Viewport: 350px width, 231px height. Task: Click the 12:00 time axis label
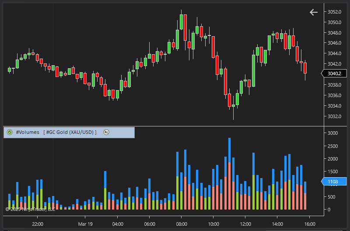(x=245, y=224)
